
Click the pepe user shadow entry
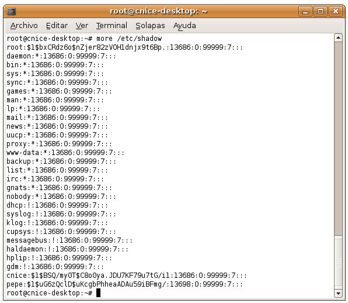[x=125, y=284]
